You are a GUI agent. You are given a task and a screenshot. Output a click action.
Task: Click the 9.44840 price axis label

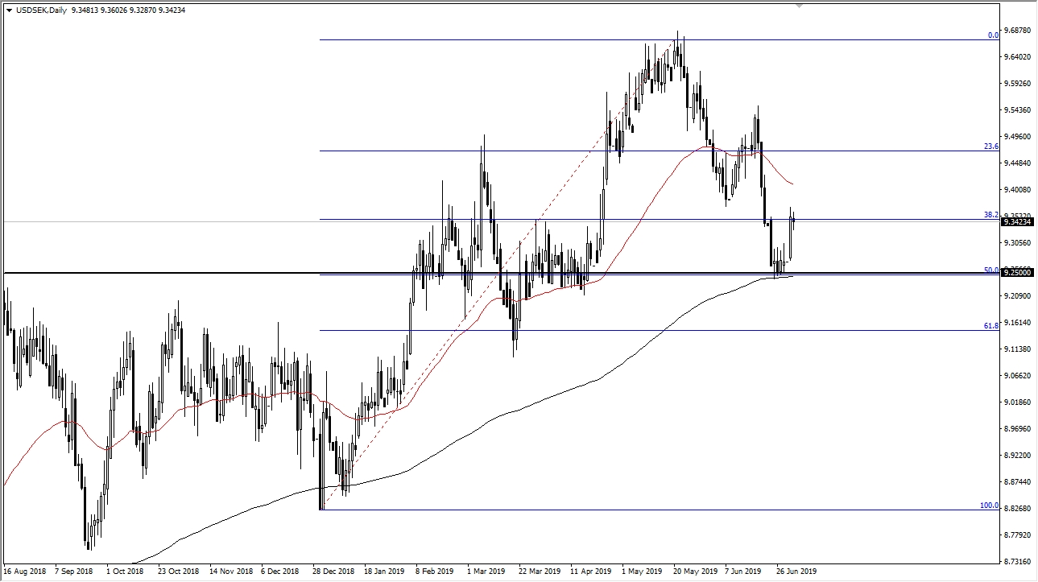coord(1018,163)
